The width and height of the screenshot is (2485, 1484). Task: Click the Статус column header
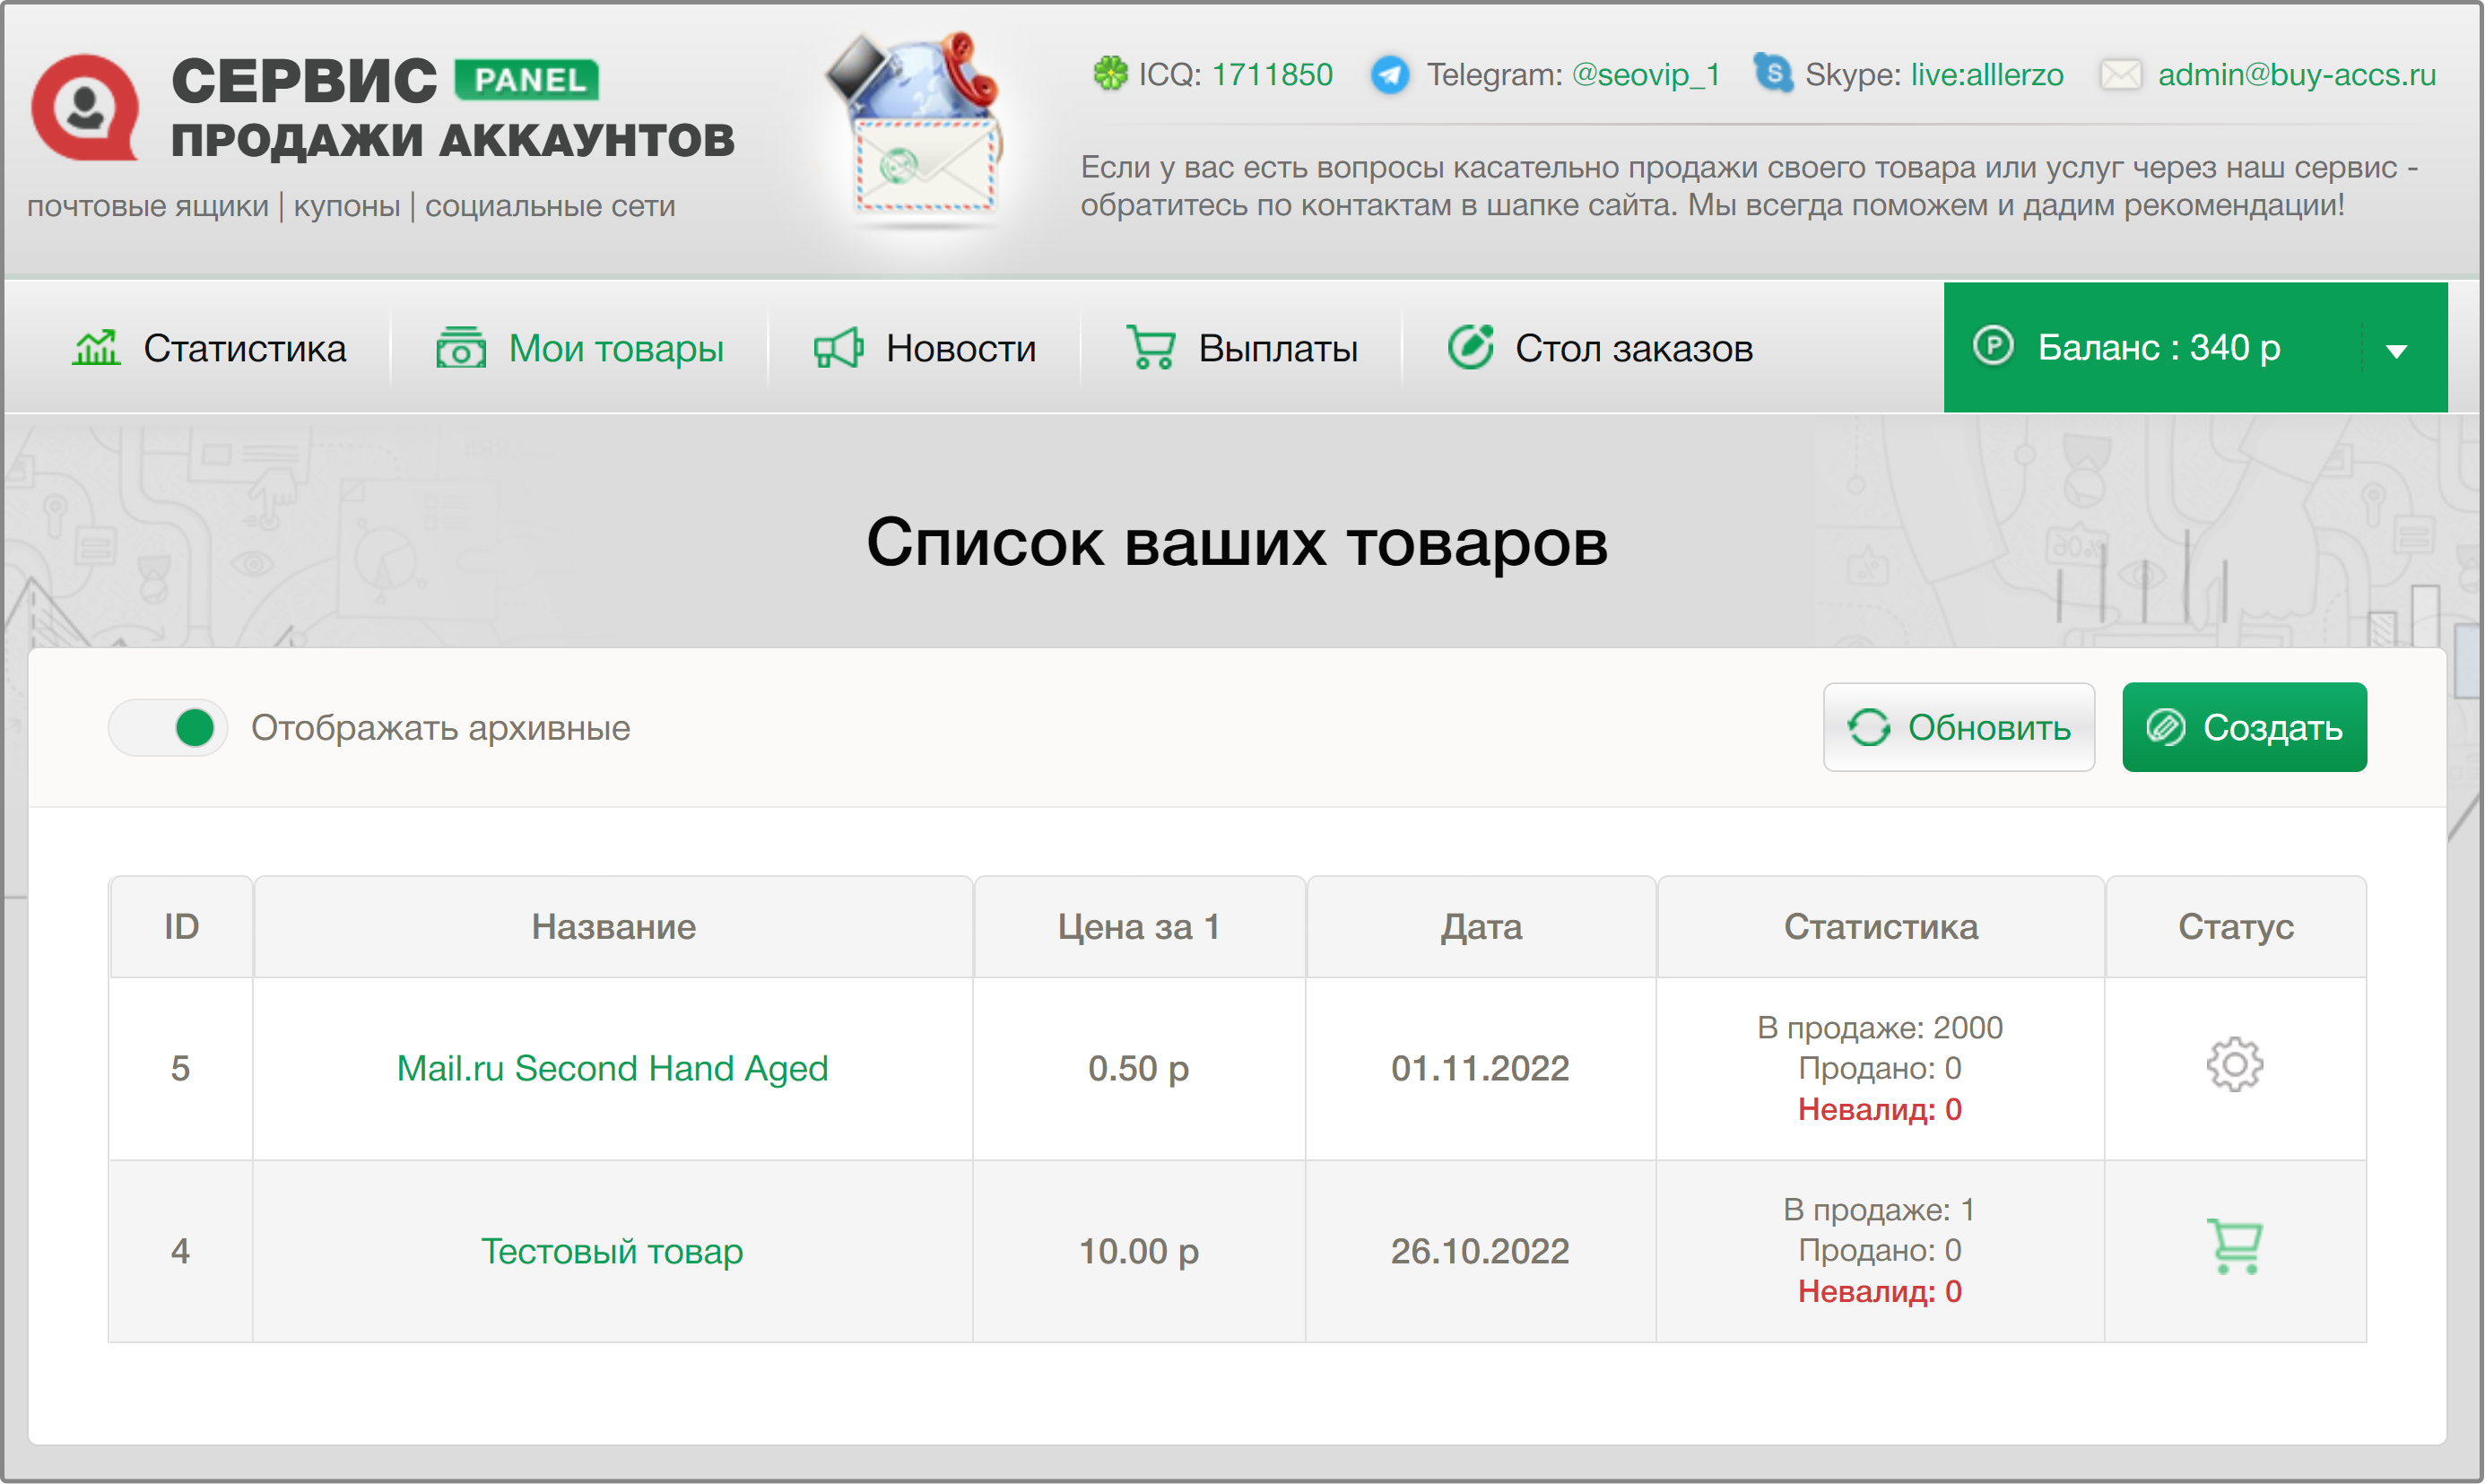coord(2236,927)
